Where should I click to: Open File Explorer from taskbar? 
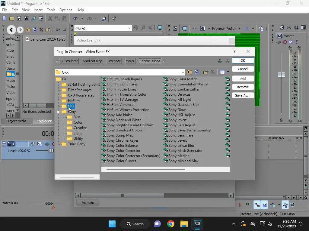point(184,224)
